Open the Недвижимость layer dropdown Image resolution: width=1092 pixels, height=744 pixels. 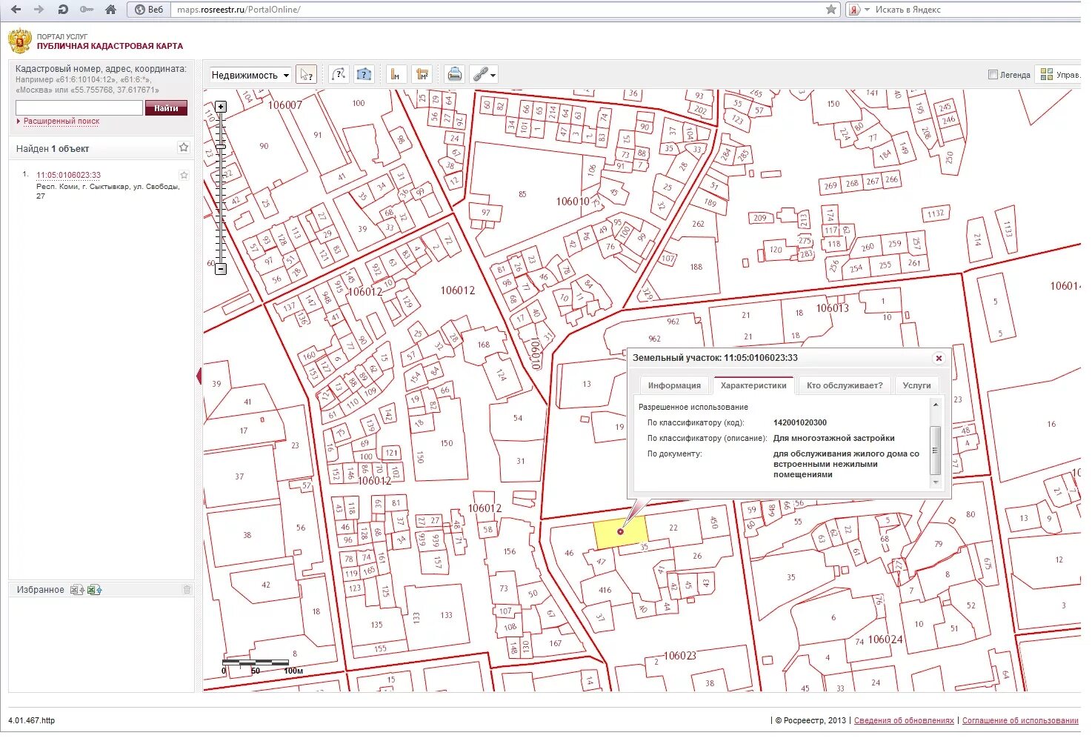(250, 76)
